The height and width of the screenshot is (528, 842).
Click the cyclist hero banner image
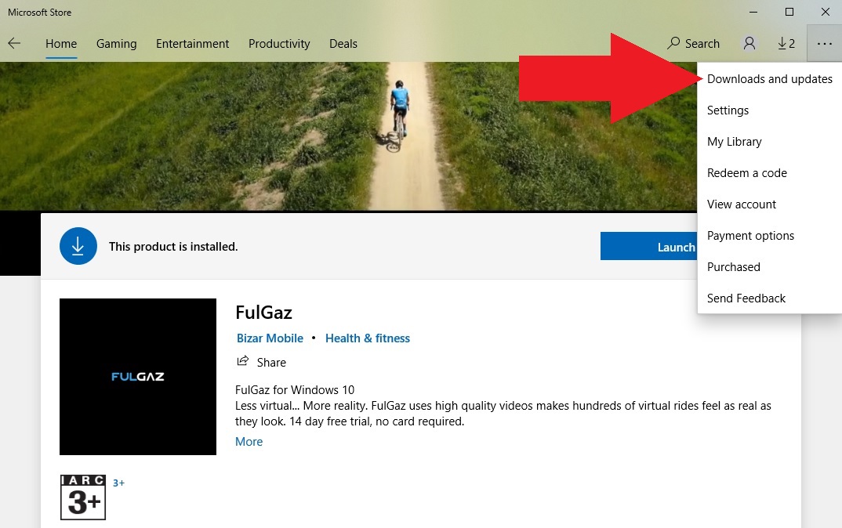click(x=348, y=136)
